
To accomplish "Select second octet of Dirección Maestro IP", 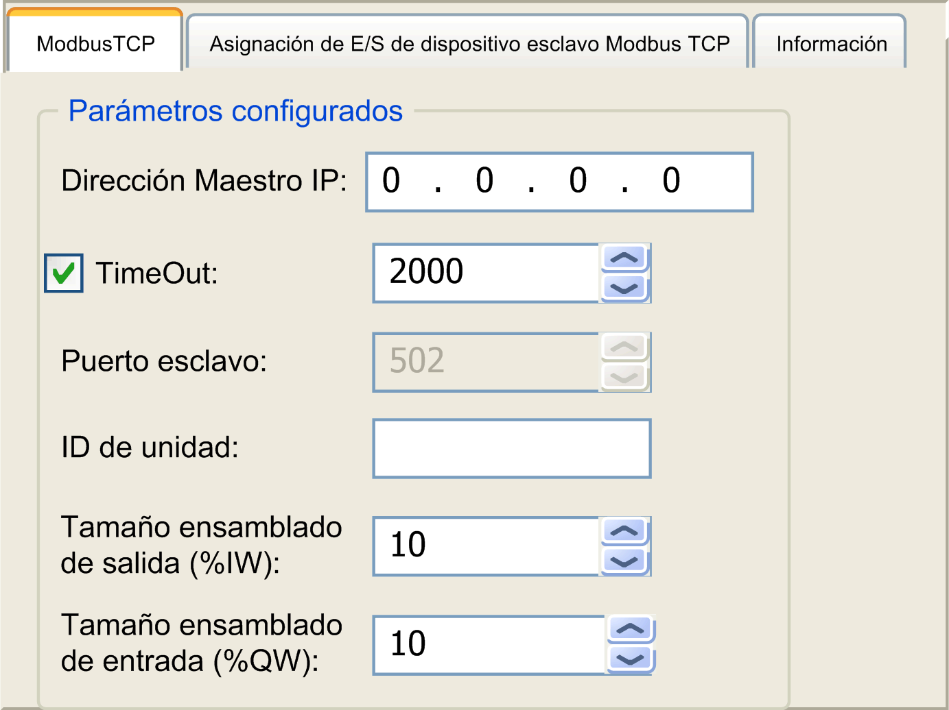I will tap(484, 182).
